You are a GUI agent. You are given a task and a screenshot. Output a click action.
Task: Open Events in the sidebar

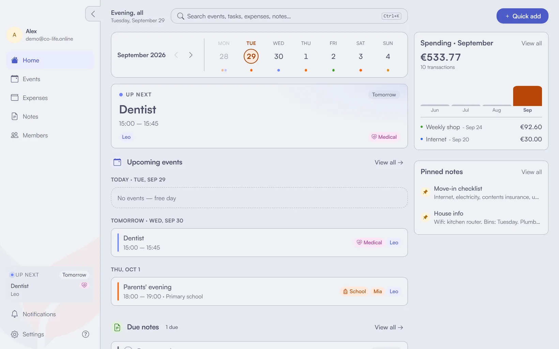(50, 79)
